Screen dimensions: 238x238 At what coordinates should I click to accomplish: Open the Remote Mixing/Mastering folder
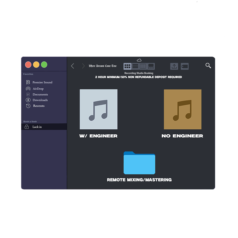click(x=139, y=163)
